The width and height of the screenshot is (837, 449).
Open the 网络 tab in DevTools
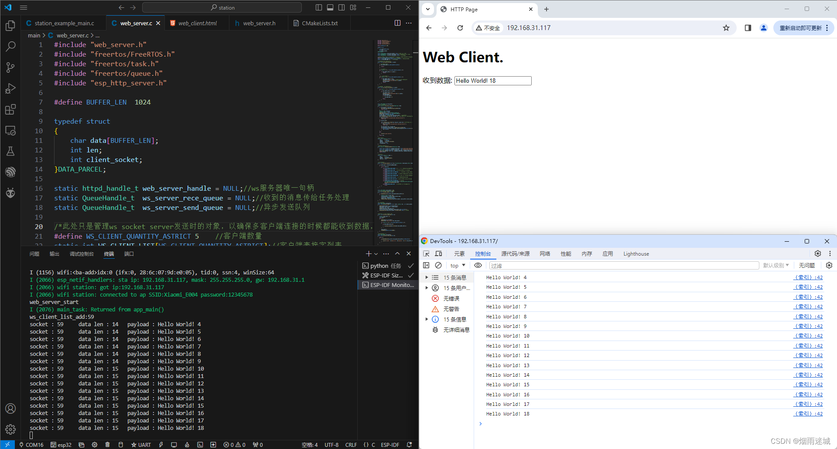pyautogui.click(x=545, y=253)
